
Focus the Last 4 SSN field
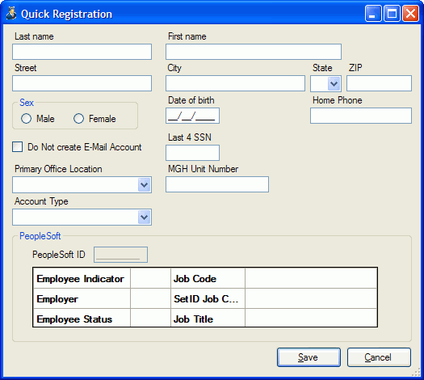tap(192, 153)
